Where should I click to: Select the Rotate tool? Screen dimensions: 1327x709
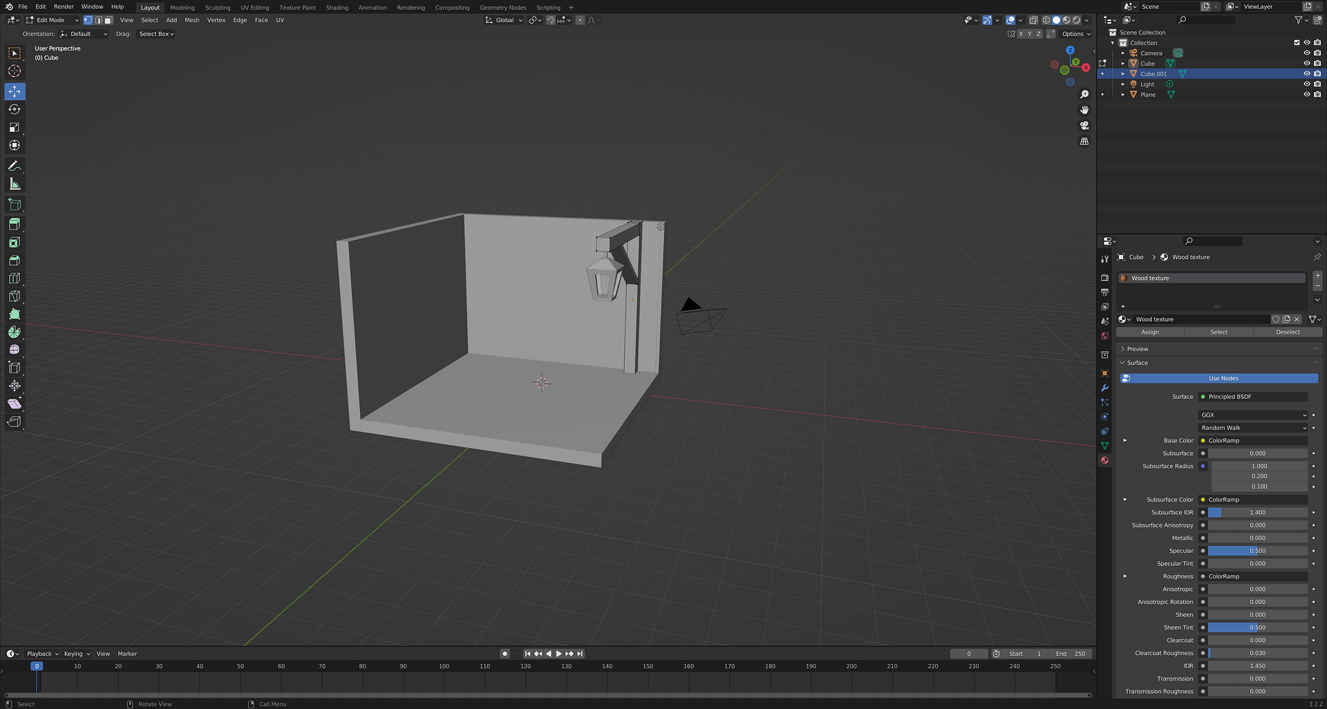[x=15, y=109]
